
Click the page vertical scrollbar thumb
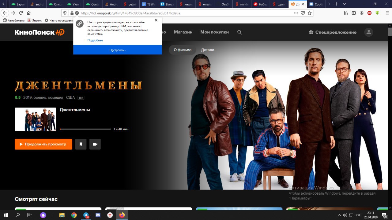click(x=390, y=32)
